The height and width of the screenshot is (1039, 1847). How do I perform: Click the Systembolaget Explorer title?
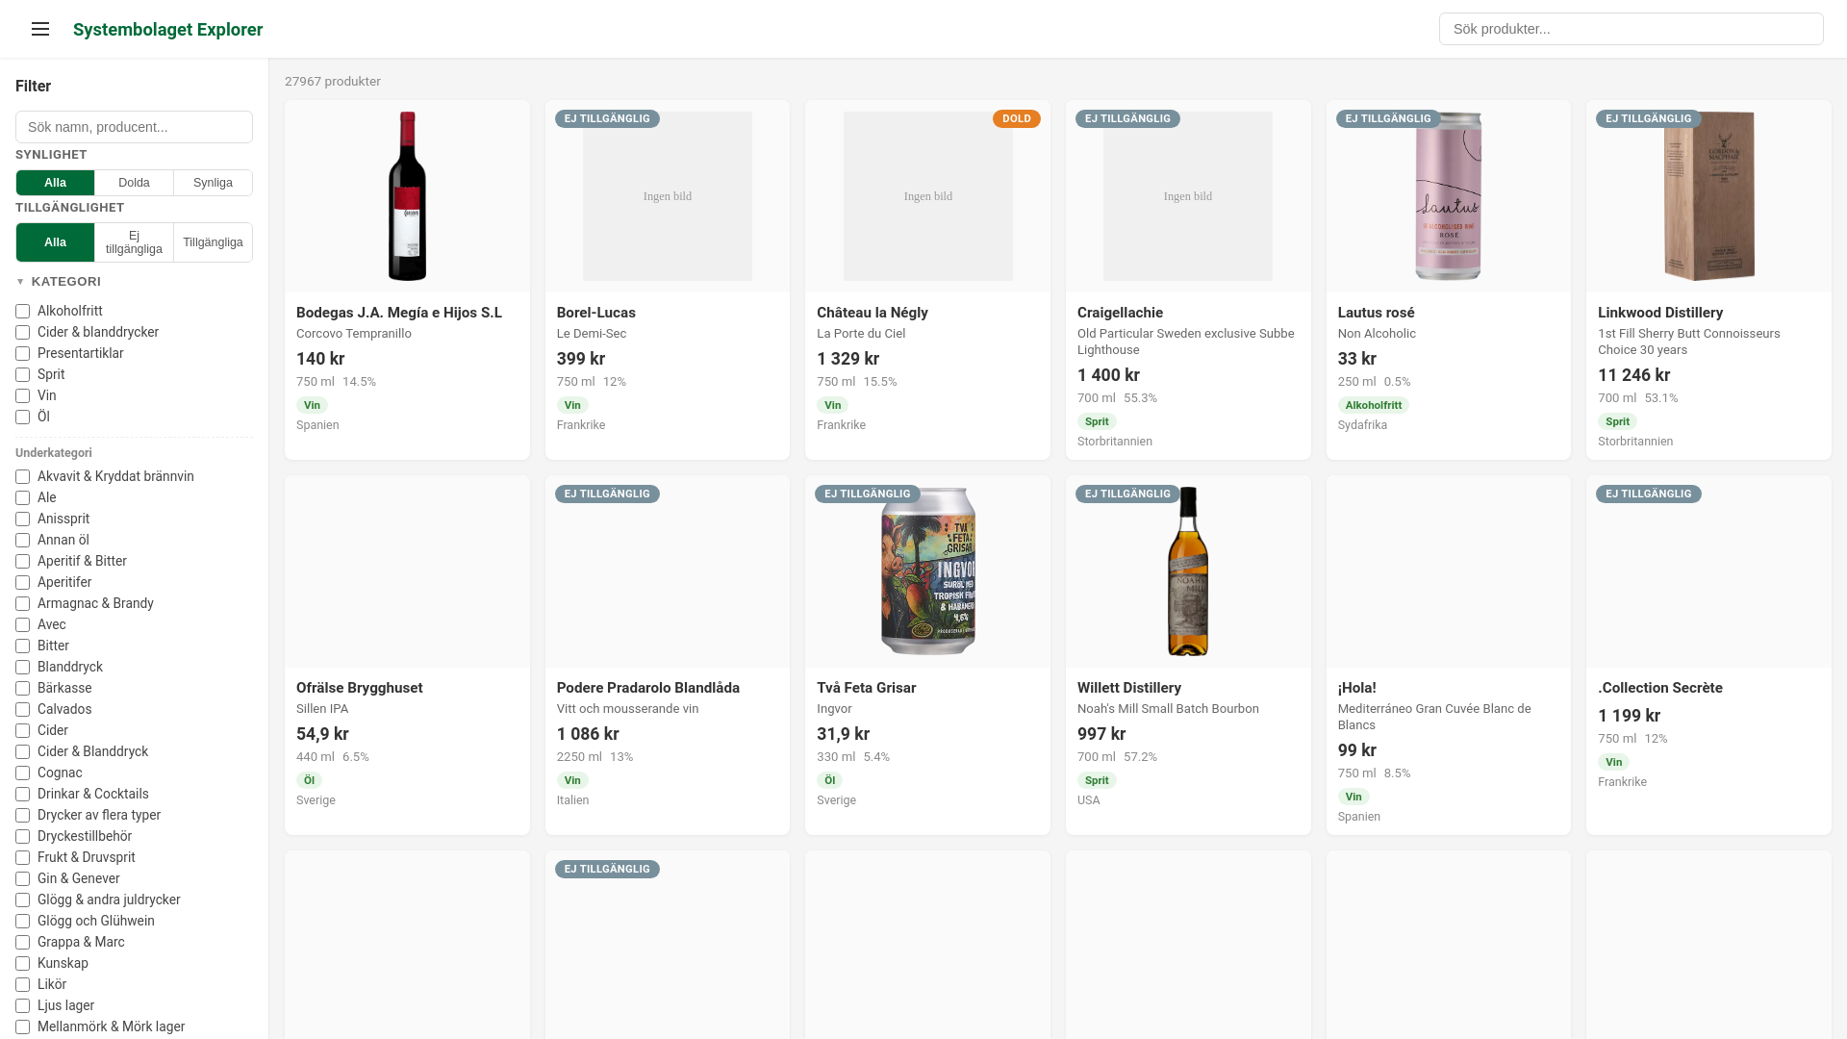(x=167, y=30)
